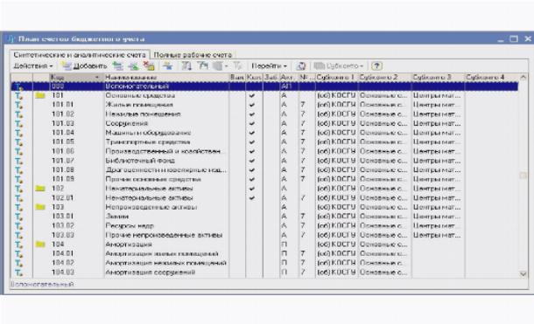The width and height of the screenshot is (534, 324).
Task: Open the dropdown arrow beside the filter history icon
Action: 226,66
